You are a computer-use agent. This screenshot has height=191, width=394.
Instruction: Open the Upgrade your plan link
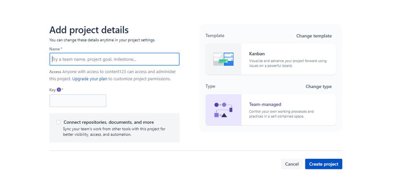89,79
